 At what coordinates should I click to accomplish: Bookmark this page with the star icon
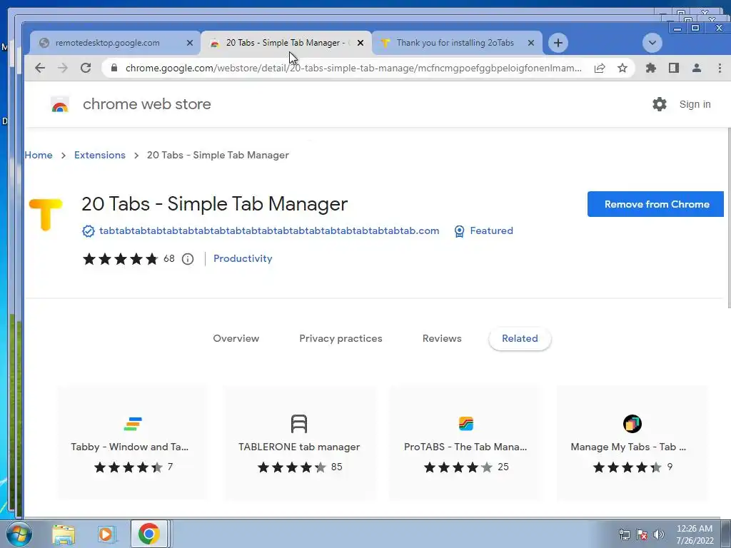tap(622, 68)
